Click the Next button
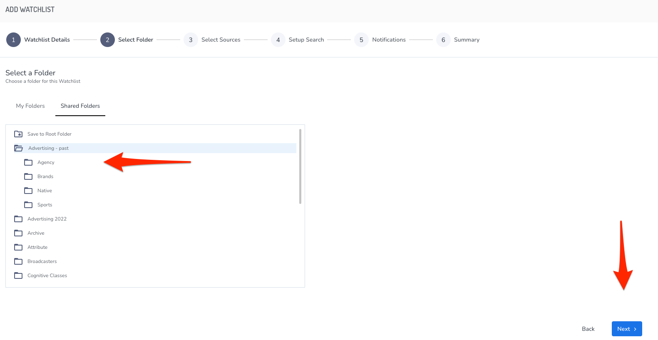This screenshot has height=340, width=658. point(627,329)
